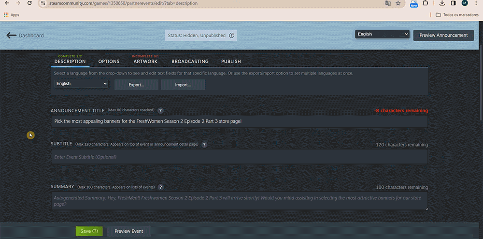Click the New badge extension icon
This screenshot has width=483, height=239.
pos(414,4)
